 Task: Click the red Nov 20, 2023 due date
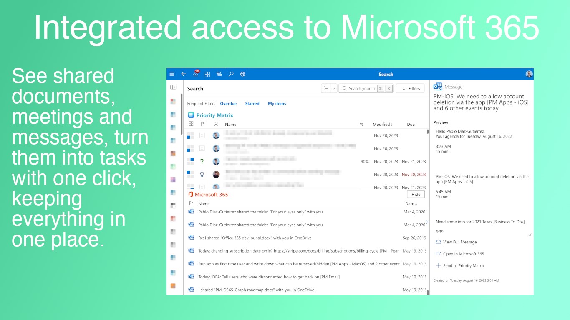pyautogui.click(x=414, y=175)
